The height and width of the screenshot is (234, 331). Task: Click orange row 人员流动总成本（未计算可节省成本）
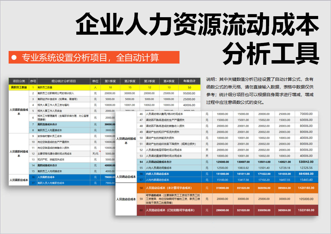[173, 188]
